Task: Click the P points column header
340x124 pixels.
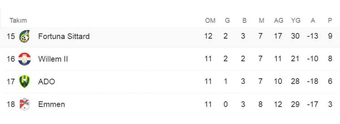Action: 330,20
